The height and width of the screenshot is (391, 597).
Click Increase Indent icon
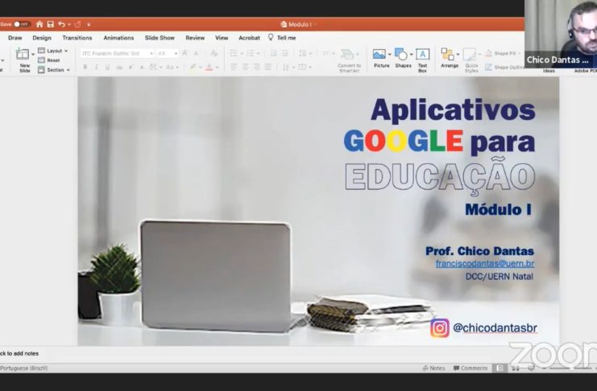point(284,54)
